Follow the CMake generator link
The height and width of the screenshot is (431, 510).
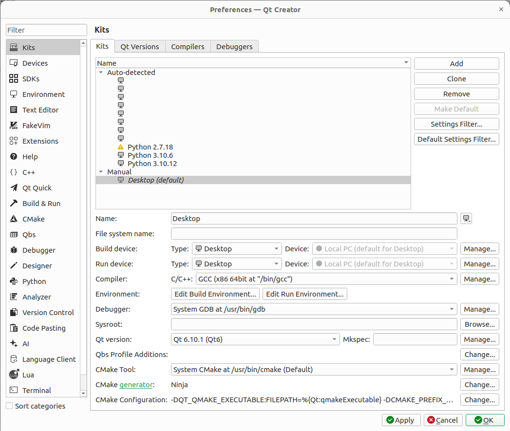(x=136, y=385)
